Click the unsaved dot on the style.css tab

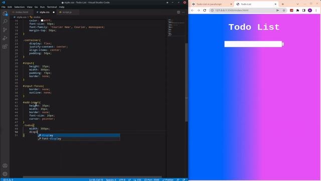pyautogui.click(x=54, y=12)
